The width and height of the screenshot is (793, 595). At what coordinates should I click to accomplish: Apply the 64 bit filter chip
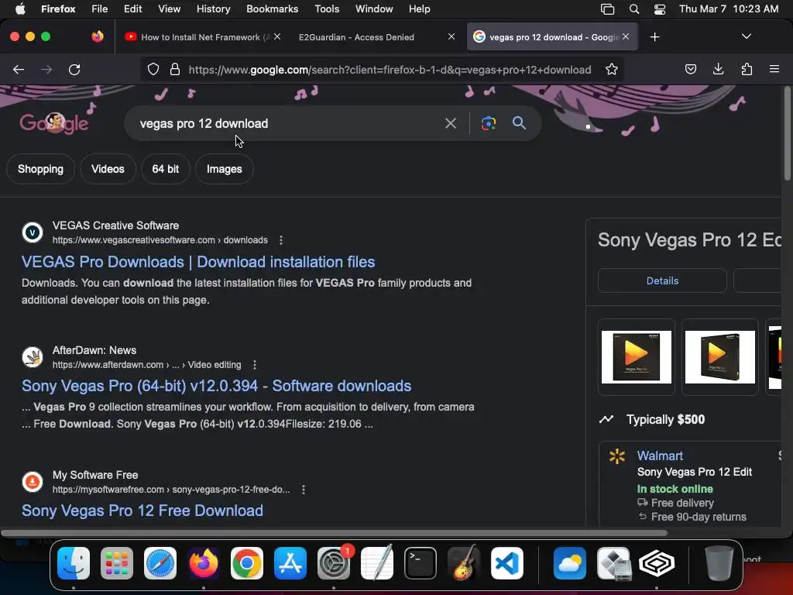tap(166, 169)
